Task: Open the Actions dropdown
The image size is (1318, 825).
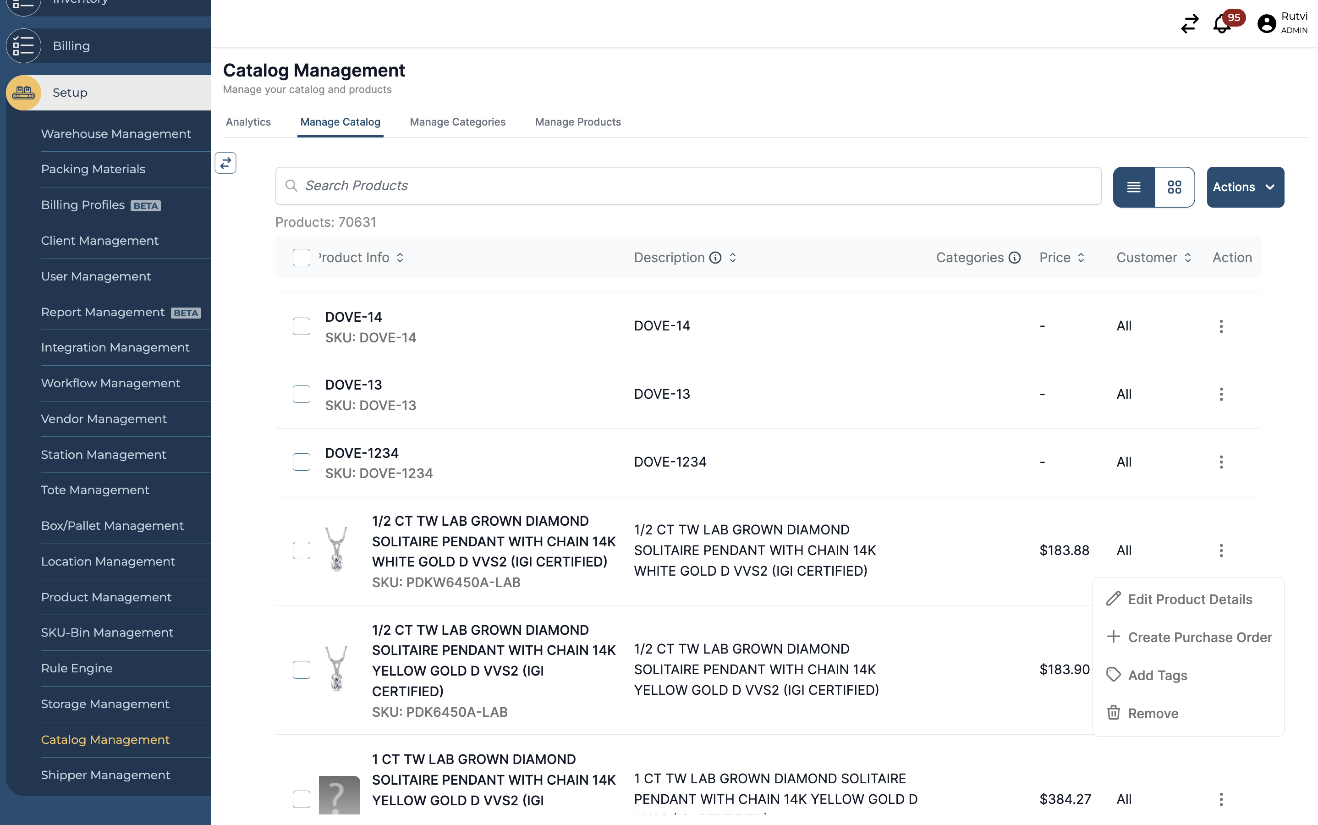Action: tap(1244, 187)
